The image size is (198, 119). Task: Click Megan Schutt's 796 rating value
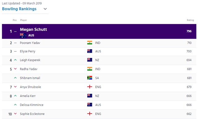point(189,31)
